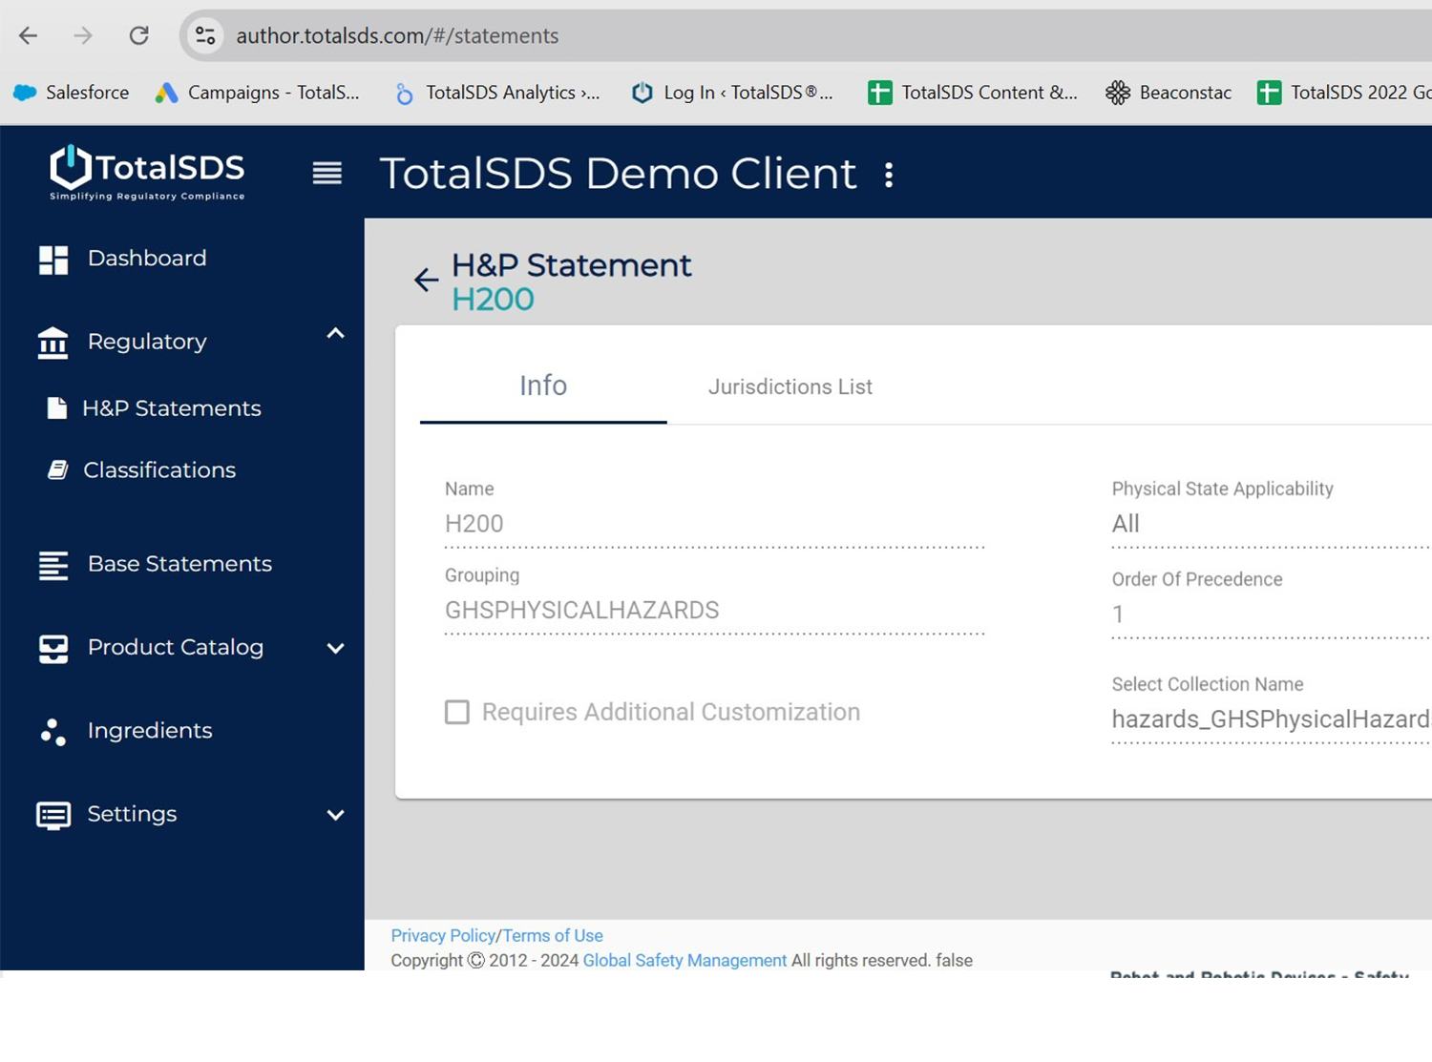Screen dimensions: 1432x1062
Task: Expand the Settings menu chevron
Action: [x=335, y=816]
